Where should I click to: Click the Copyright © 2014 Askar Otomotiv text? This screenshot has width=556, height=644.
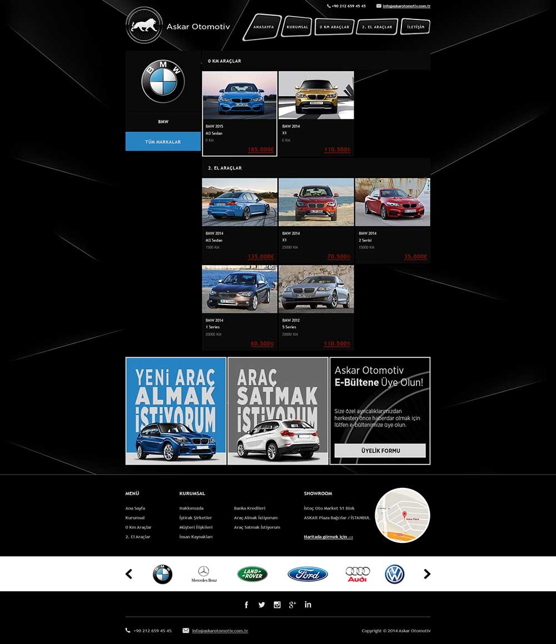coord(396,631)
